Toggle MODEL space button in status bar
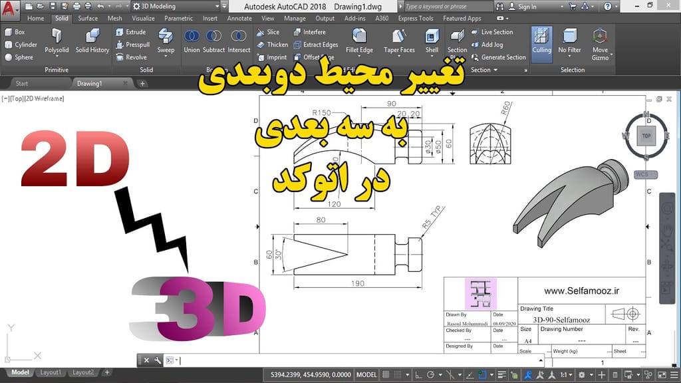The width and height of the screenshot is (681, 383). pyautogui.click(x=366, y=375)
